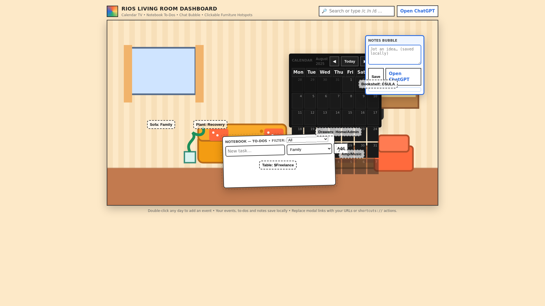545x306 pixels.
Task: Open the Table: $Freelance hotspot
Action: pos(278,165)
